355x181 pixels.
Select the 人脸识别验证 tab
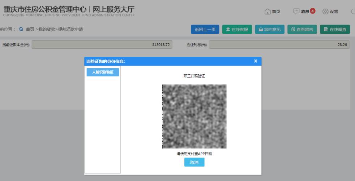pos(103,72)
